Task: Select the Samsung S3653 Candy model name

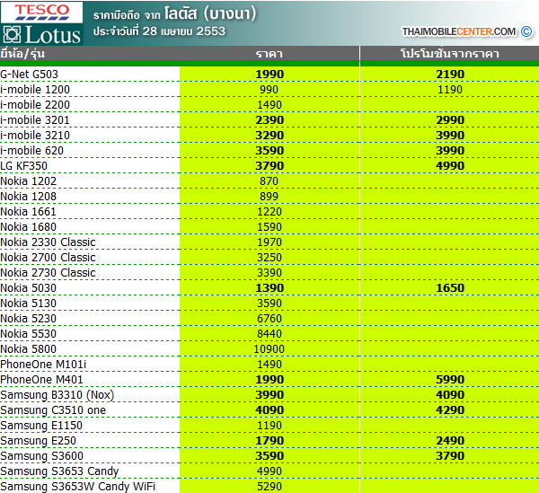Action: [x=59, y=471]
